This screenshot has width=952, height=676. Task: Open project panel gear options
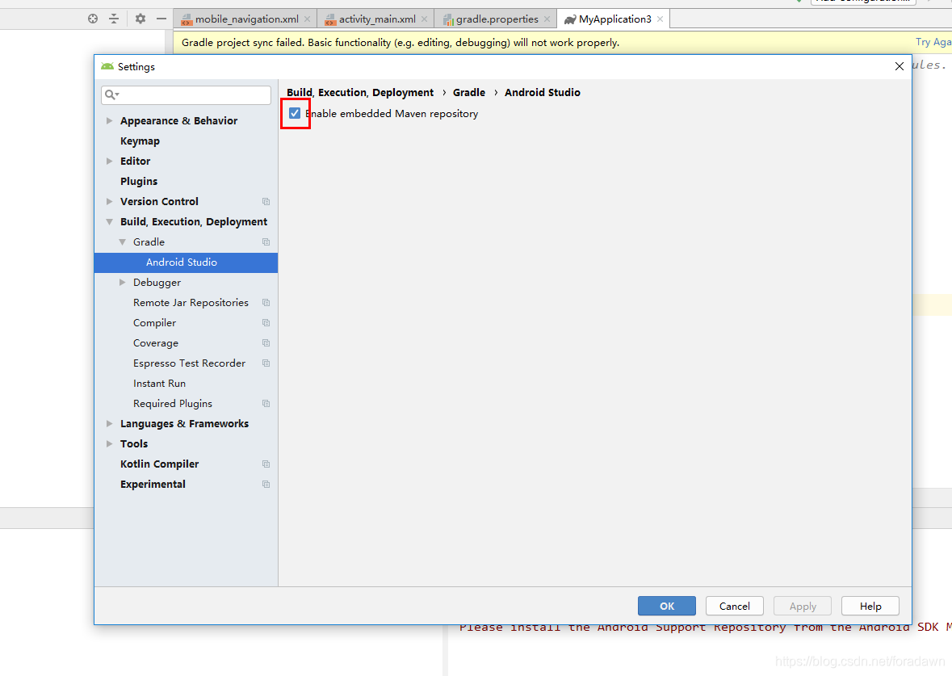(140, 19)
